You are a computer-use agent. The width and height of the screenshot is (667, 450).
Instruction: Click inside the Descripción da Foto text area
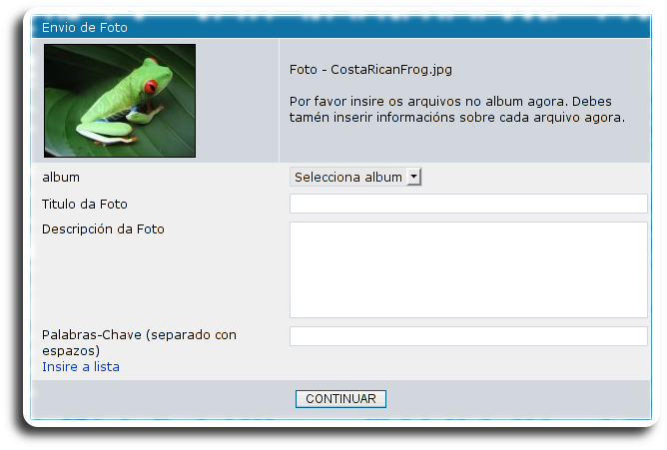pos(468,269)
